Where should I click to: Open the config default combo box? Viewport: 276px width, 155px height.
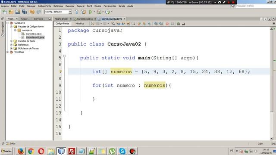click(58, 12)
